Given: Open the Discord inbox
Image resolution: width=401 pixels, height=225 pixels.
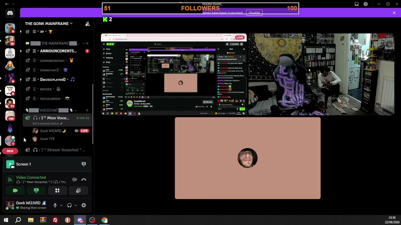Looking at the screenshot, I should tap(357, 4).
